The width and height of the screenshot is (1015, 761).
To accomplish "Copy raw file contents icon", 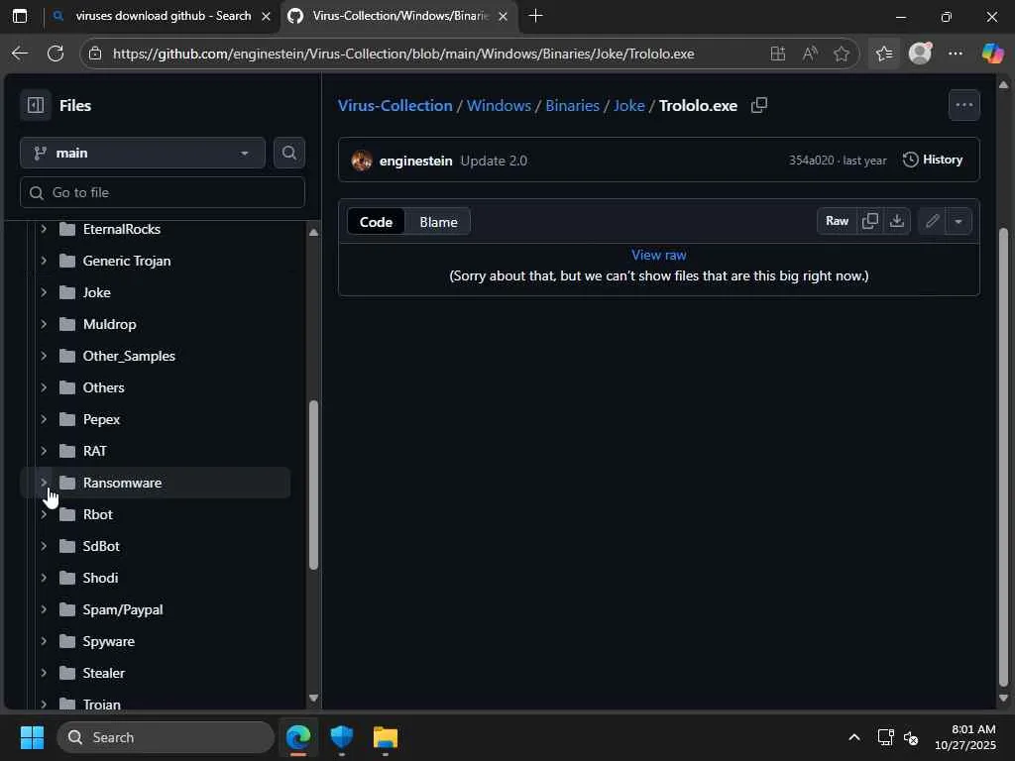I will click(870, 221).
